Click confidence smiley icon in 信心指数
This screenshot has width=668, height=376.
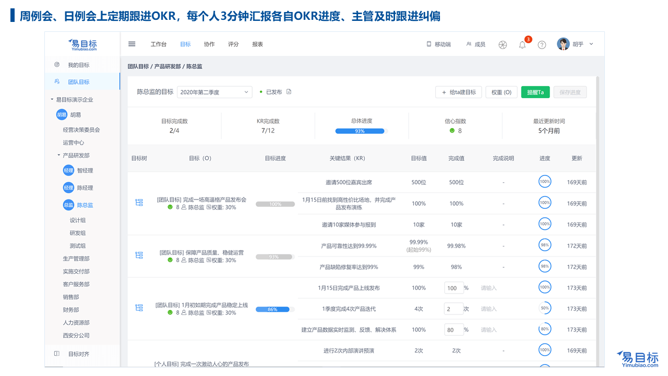tap(452, 131)
